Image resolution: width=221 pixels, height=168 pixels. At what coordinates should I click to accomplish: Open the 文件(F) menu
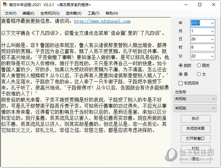(x=11, y=13)
